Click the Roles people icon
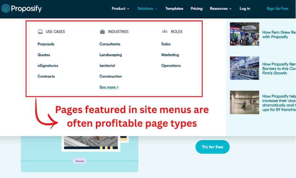 click(x=165, y=31)
